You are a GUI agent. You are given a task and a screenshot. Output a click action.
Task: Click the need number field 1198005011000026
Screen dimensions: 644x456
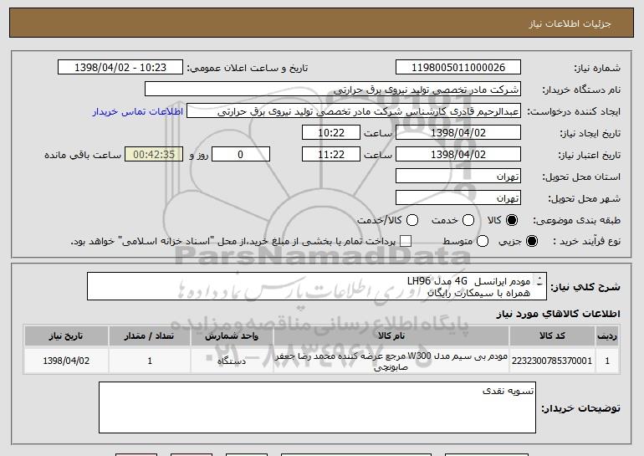point(458,68)
